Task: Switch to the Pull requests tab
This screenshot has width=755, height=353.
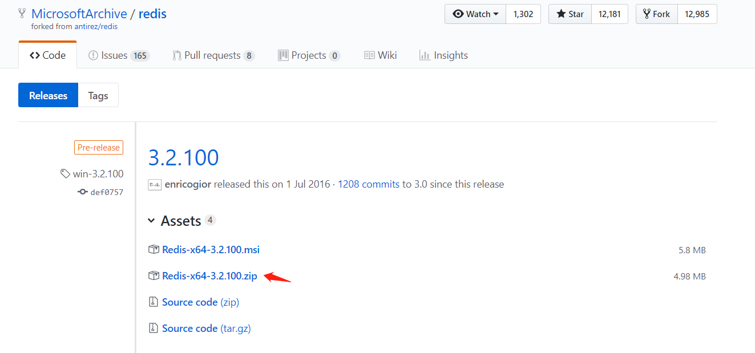Action: (213, 55)
